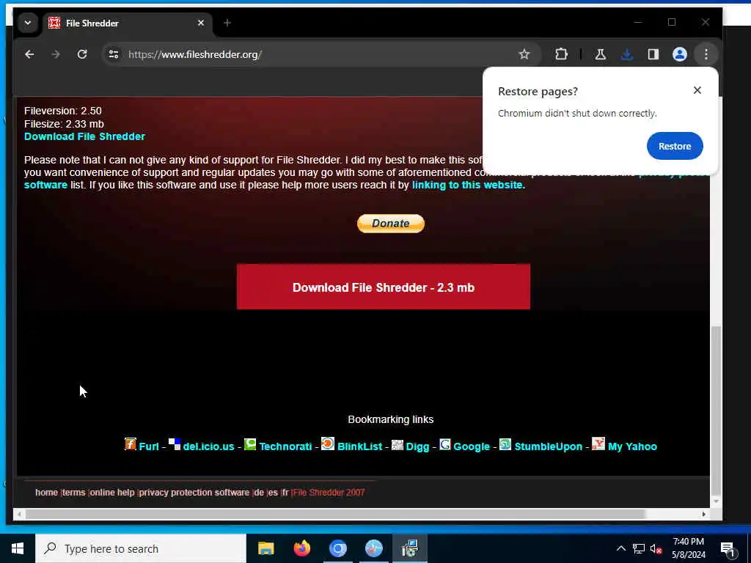Click the Google bookmark icon

445,444
